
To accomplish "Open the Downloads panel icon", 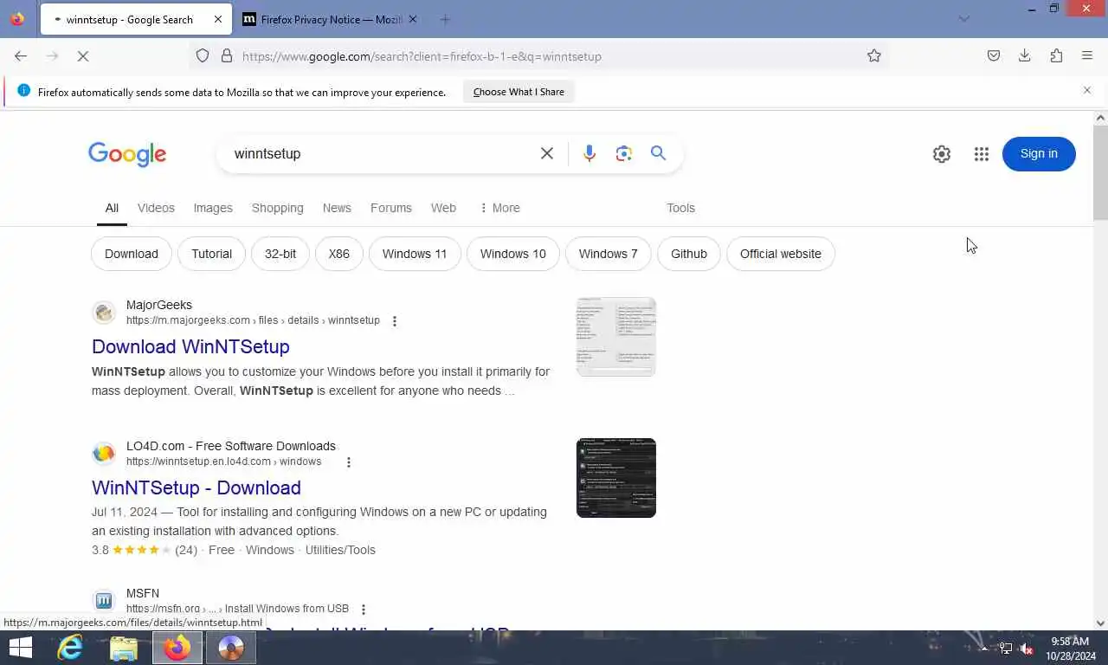I will 1025,56.
